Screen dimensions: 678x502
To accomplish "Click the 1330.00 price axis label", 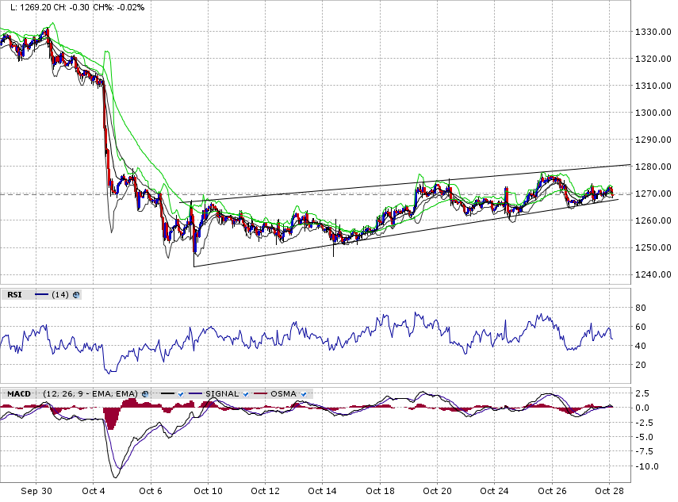I will point(653,32).
